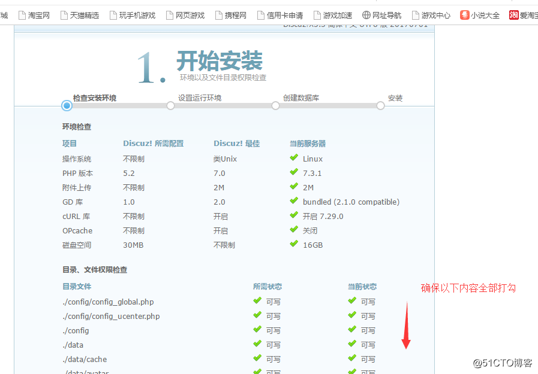Open the 游戏加速 bookmark
Viewport: 538px width, 374px height.
pyautogui.click(x=333, y=16)
